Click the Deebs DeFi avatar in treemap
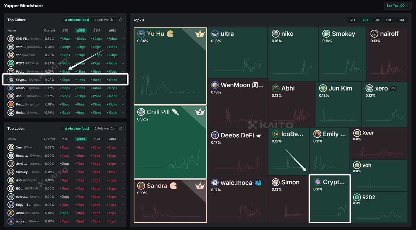The height and width of the screenshot is (230, 416). point(215,135)
